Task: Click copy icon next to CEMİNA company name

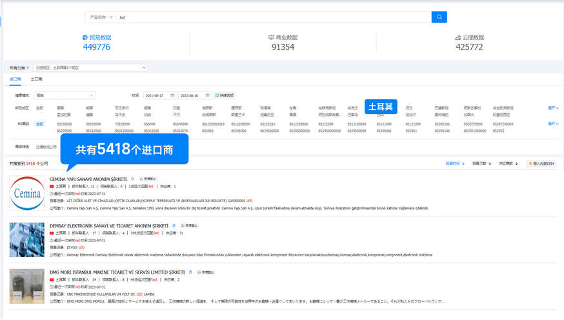Action: click(x=132, y=178)
